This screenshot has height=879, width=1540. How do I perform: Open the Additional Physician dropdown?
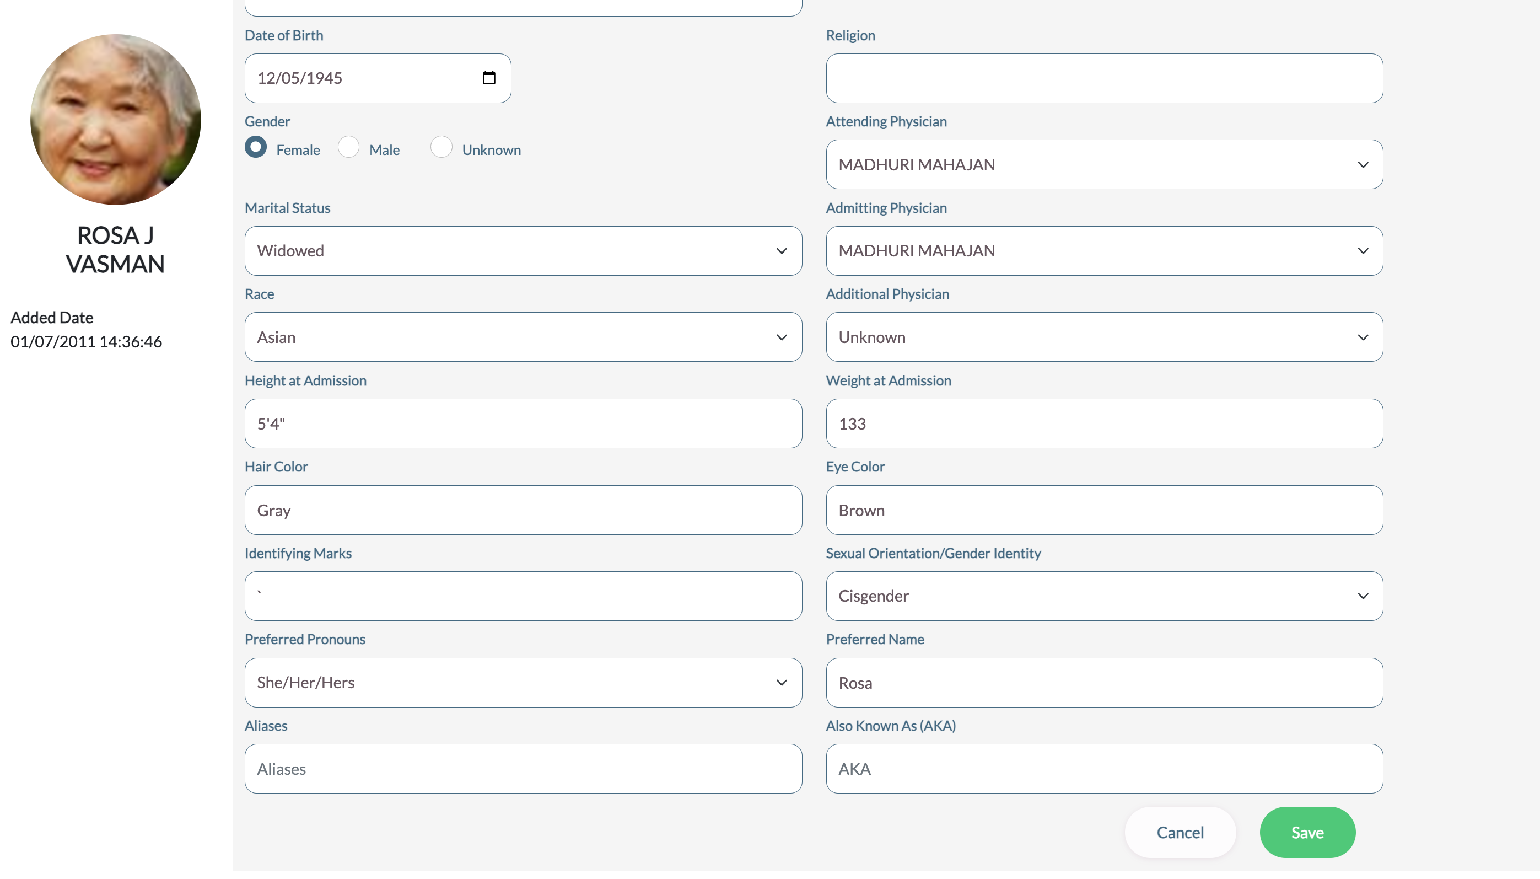click(x=1103, y=337)
